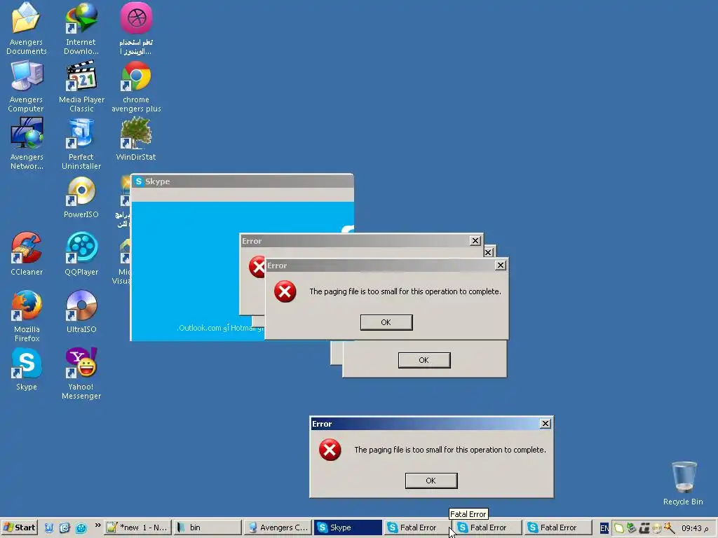Select the Skype desktop shortcut
The image size is (718, 538).
[27, 368]
